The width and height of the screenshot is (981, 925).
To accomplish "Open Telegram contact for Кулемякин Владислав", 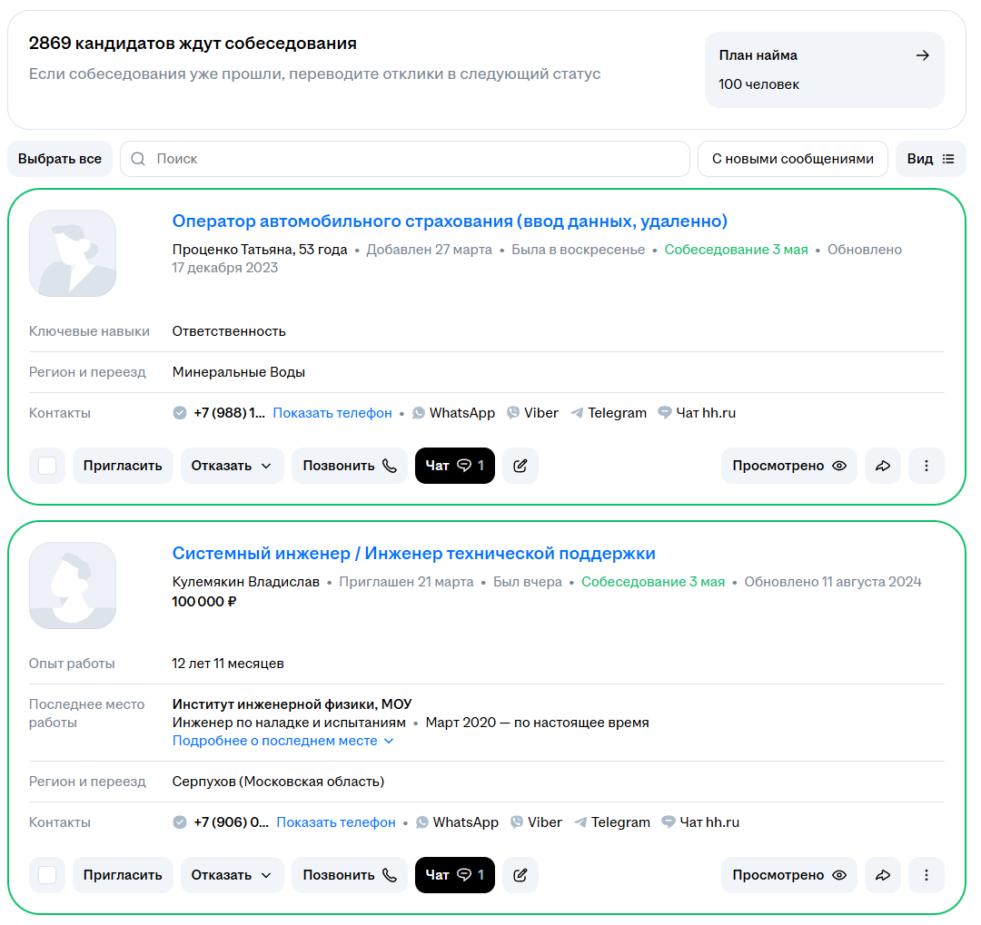I will point(611,822).
